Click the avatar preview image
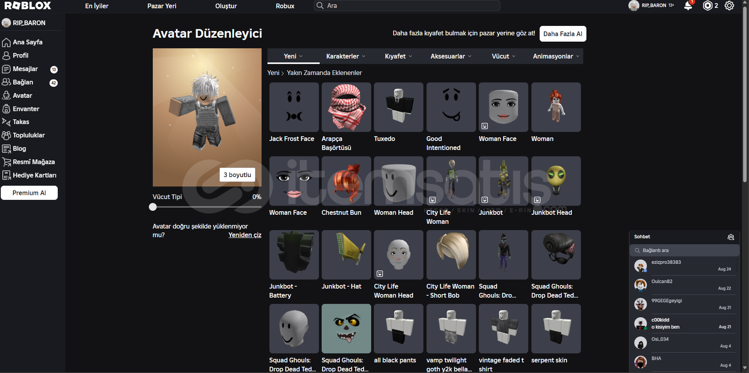749x373 pixels. 207,117
